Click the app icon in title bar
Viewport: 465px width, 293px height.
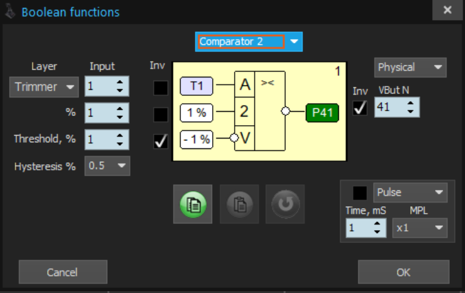tap(10, 12)
